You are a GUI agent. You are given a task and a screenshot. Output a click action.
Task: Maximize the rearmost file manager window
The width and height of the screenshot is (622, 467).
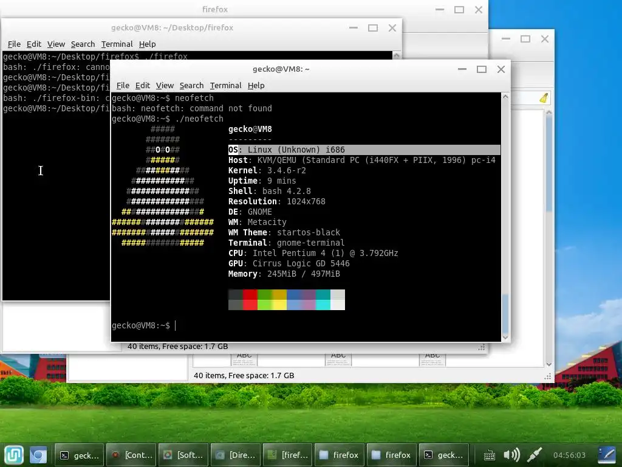525,39
